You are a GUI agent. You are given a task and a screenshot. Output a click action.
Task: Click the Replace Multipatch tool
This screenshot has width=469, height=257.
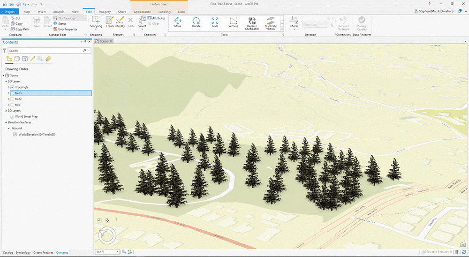click(252, 23)
